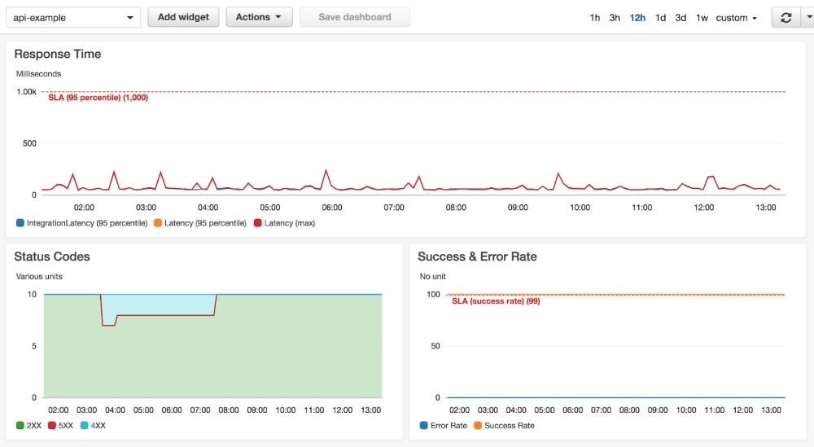This screenshot has width=814, height=447.
Task: Click the Success & Error Rate widget title
Action: pos(477,256)
